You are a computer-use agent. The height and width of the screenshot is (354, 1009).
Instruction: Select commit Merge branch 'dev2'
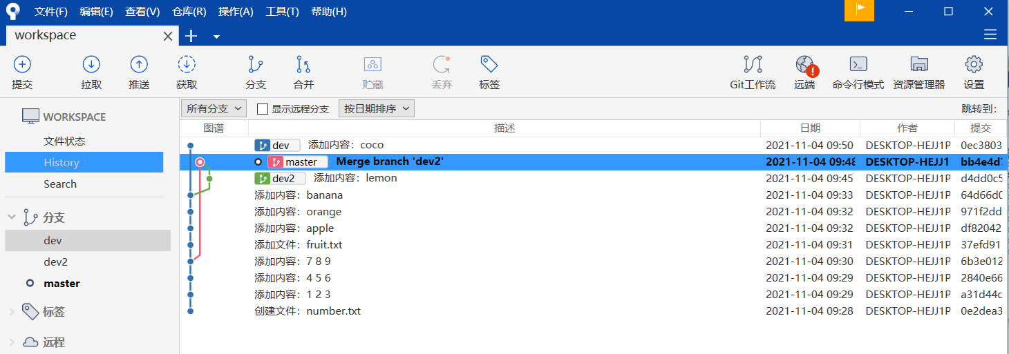coord(593,162)
